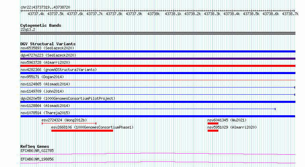Click dgv2620e59 (1000GenomesConsortiumPilotProject) label
The height and width of the screenshot is (167, 305).
[x=68, y=98]
